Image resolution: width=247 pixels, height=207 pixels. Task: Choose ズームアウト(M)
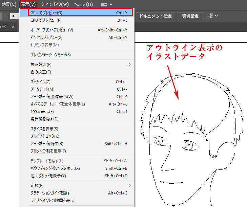pos(76,89)
